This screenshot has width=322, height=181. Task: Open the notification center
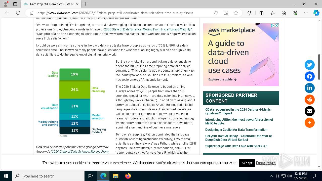314,176
